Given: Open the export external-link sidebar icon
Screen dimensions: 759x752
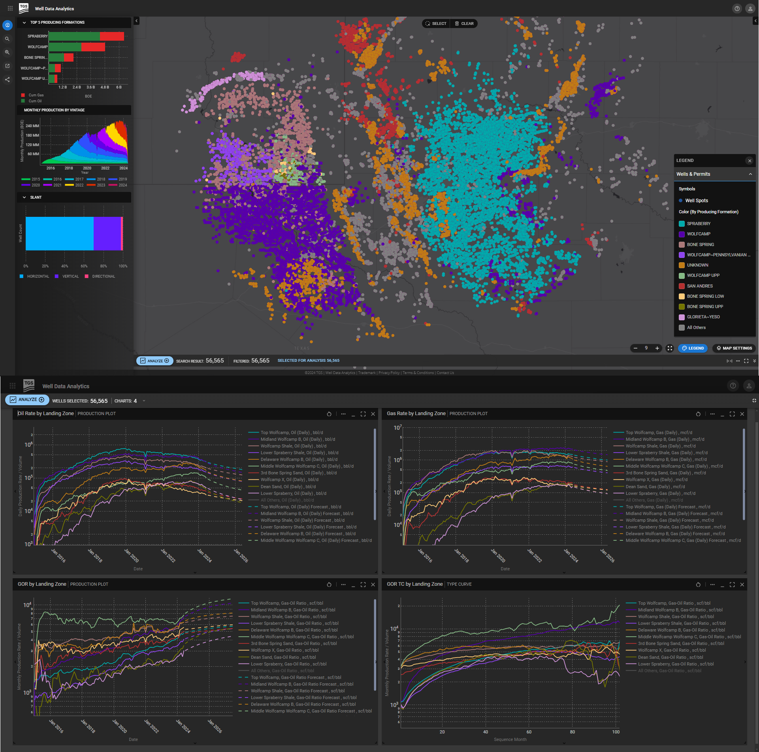Looking at the screenshot, I should (x=7, y=66).
